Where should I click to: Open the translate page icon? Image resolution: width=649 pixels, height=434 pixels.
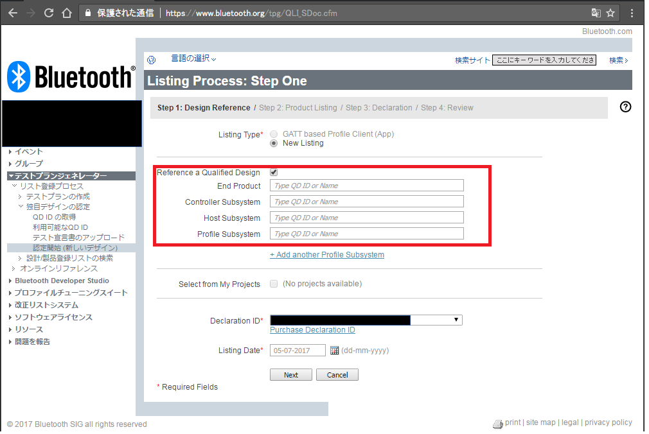tap(596, 13)
